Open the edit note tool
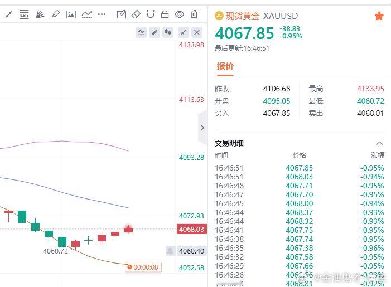The width and height of the screenshot is (391, 287). pos(122,14)
